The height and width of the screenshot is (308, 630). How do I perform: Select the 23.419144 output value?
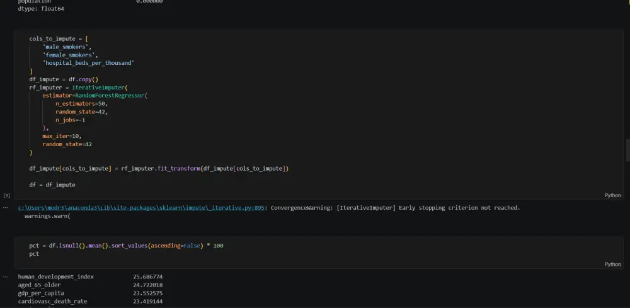148,301
